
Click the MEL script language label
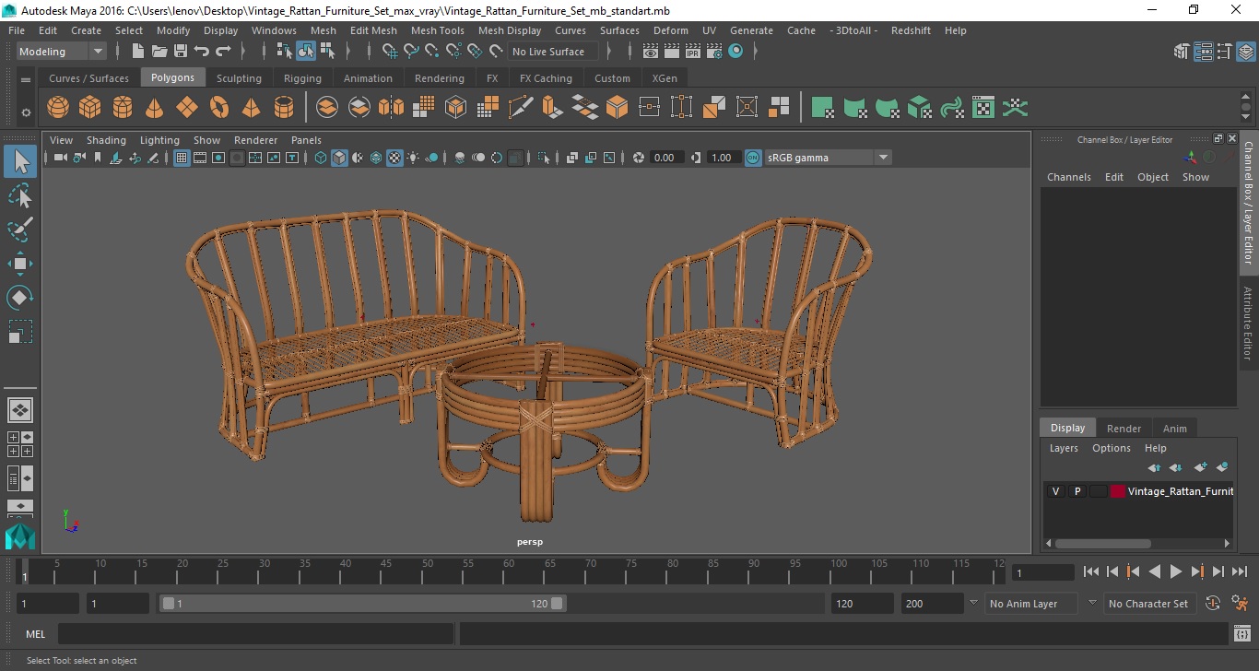click(x=35, y=634)
